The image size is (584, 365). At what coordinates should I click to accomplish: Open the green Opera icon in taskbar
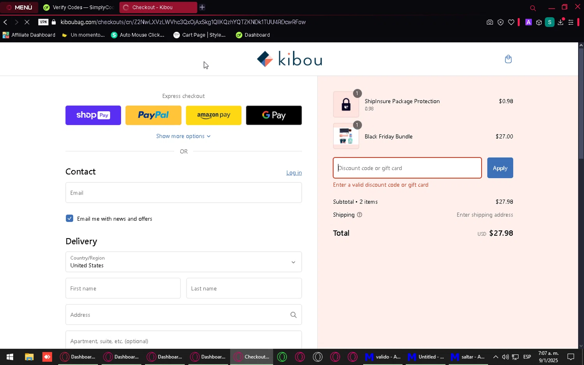pos(282,357)
